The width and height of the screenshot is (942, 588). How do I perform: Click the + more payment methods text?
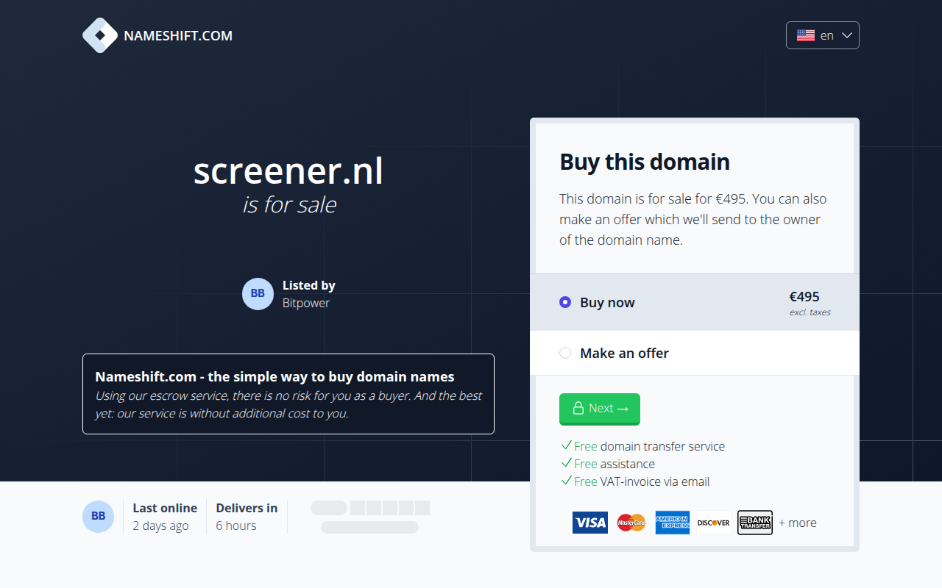[x=798, y=523]
